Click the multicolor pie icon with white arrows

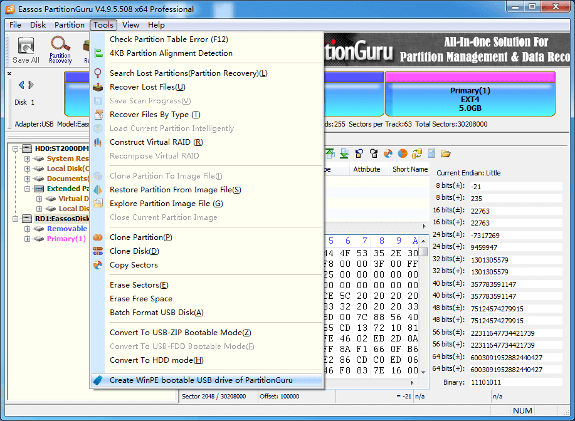point(388,153)
